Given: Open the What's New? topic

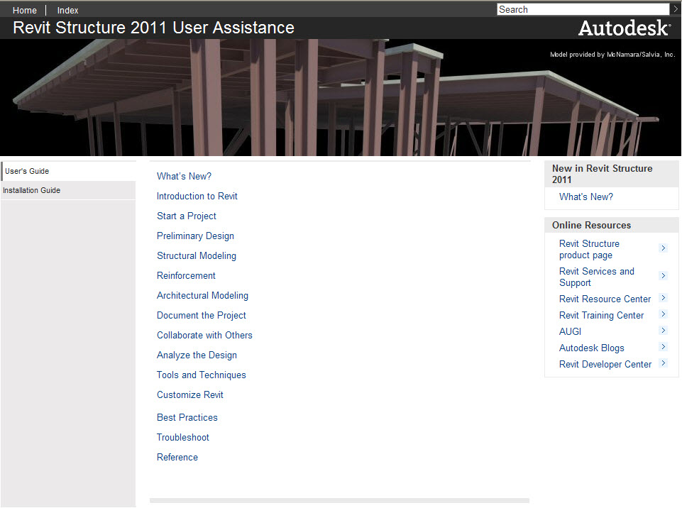Looking at the screenshot, I should point(184,176).
